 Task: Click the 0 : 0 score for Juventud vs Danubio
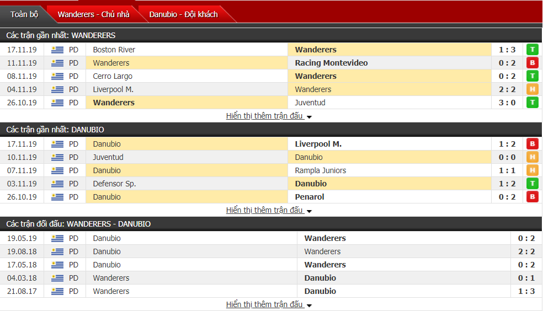click(507, 157)
